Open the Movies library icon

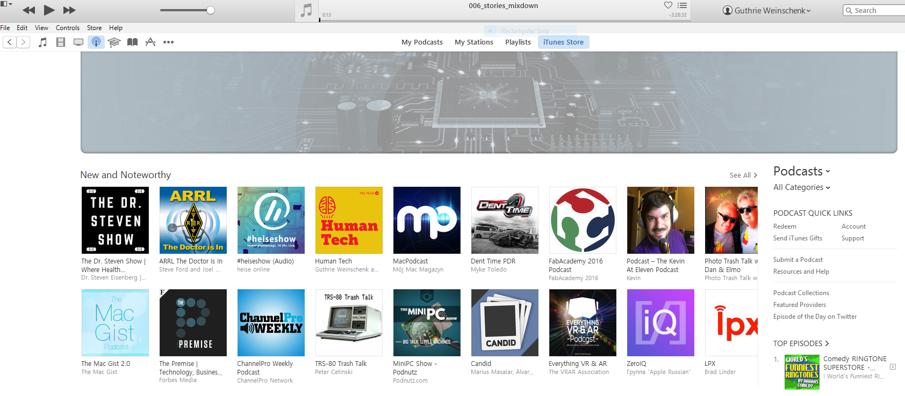[x=61, y=42]
